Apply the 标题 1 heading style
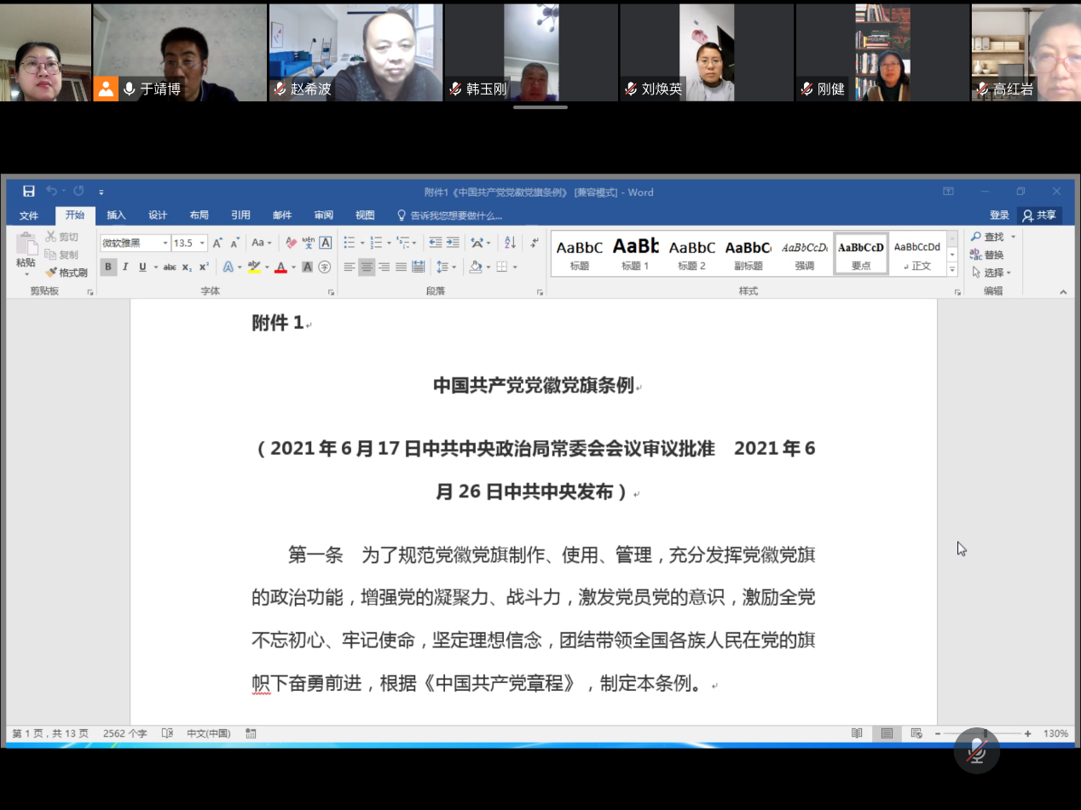The height and width of the screenshot is (810, 1081). (635, 253)
